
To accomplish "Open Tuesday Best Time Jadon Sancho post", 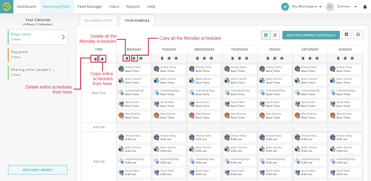I will pyautogui.click(x=169, y=81).
